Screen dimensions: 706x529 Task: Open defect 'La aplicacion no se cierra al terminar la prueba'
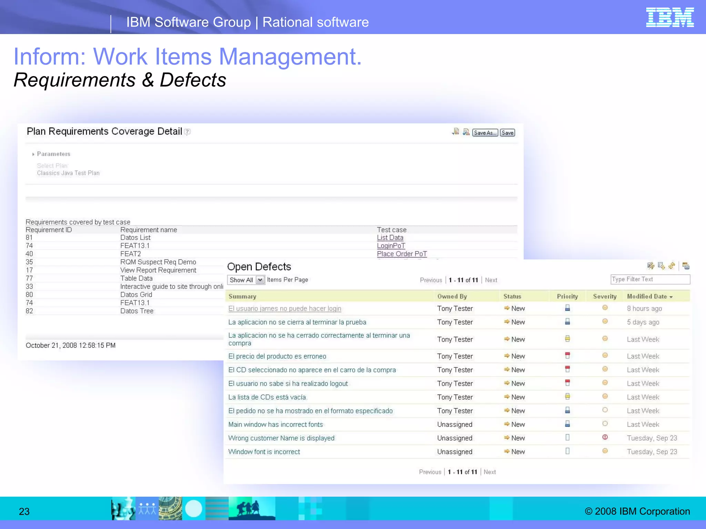point(297,322)
